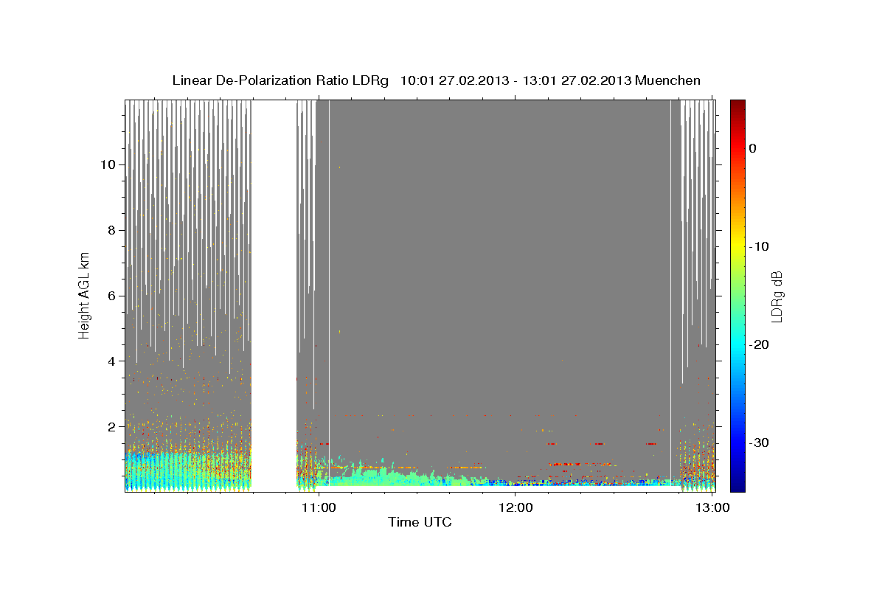Click the '11:00' time tick label
This screenshot has width=885, height=590.
319,507
